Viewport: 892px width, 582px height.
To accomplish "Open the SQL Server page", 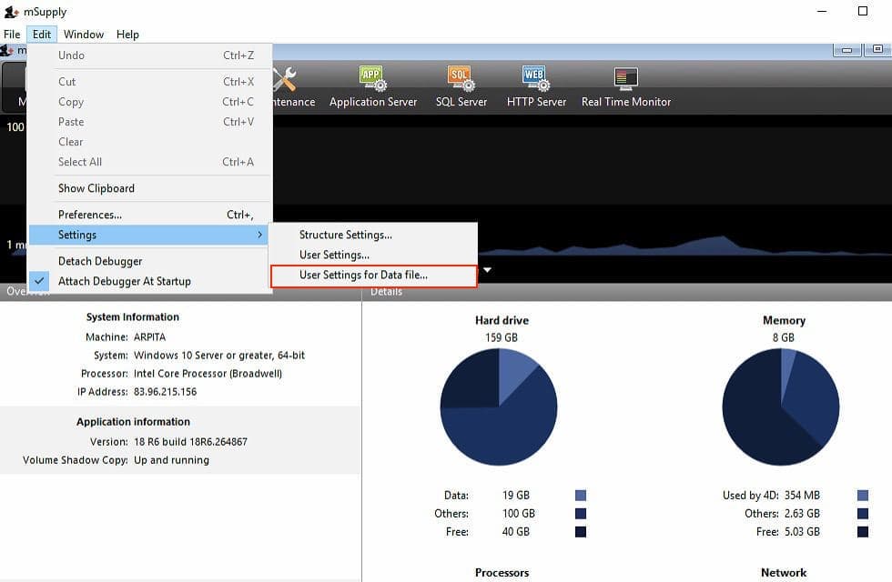I will (x=461, y=87).
